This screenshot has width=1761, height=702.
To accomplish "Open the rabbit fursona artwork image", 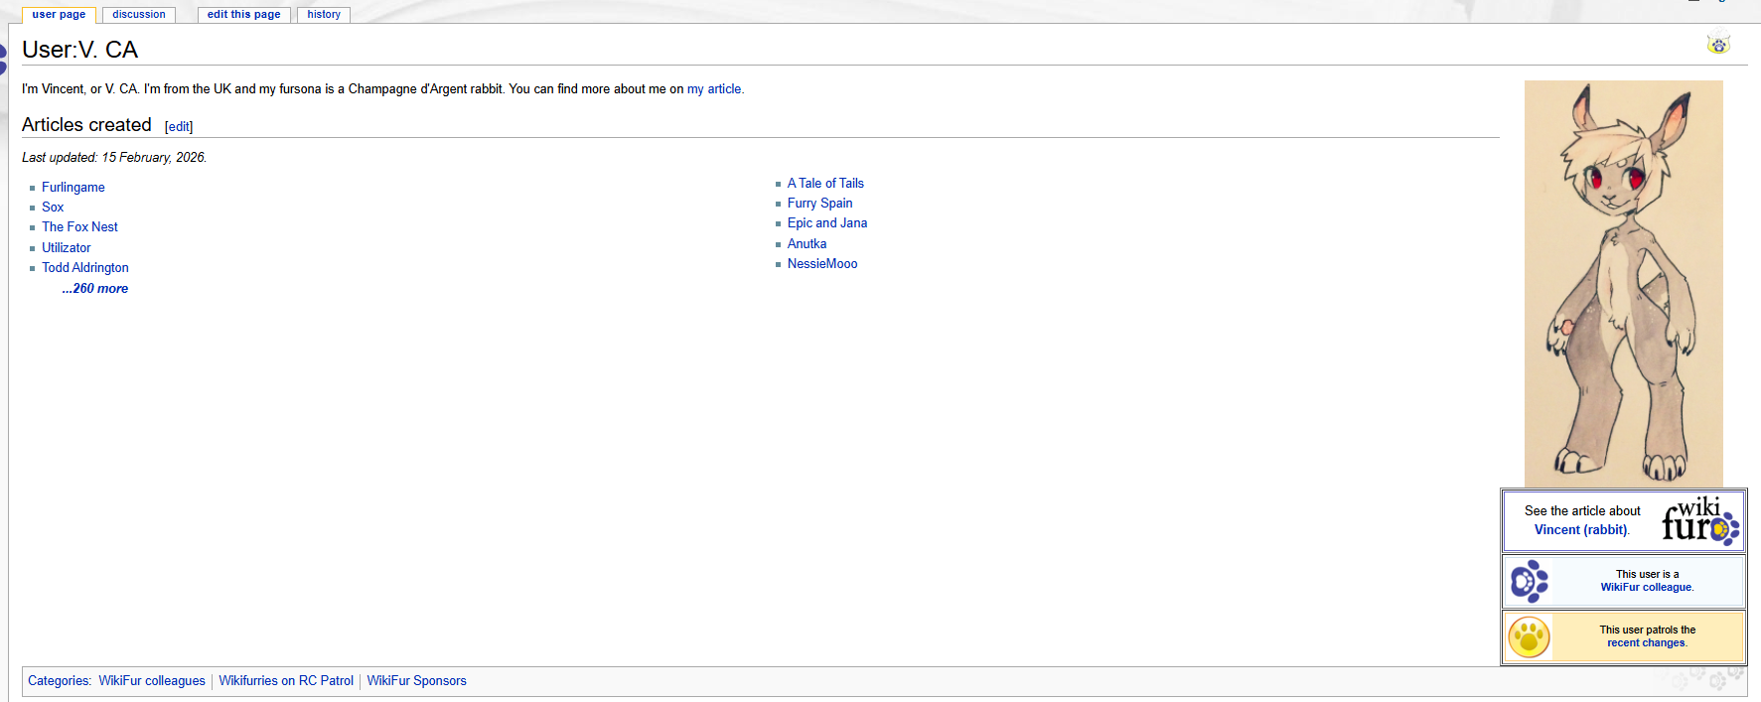I will tap(1623, 283).
